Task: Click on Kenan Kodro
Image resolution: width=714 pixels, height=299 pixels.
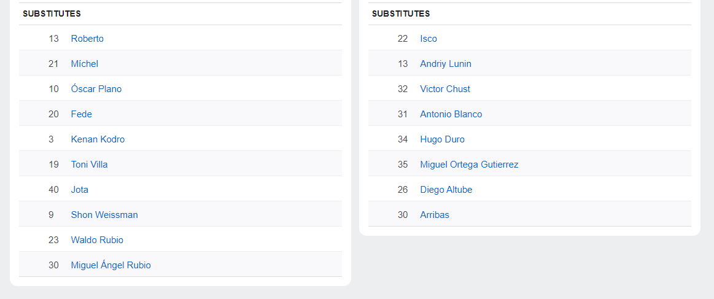Action: click(98, 139)
